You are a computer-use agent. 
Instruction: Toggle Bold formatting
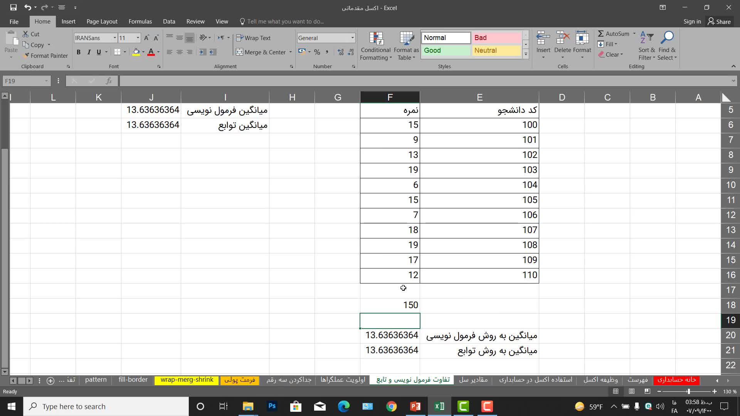[x=79, y=52]
